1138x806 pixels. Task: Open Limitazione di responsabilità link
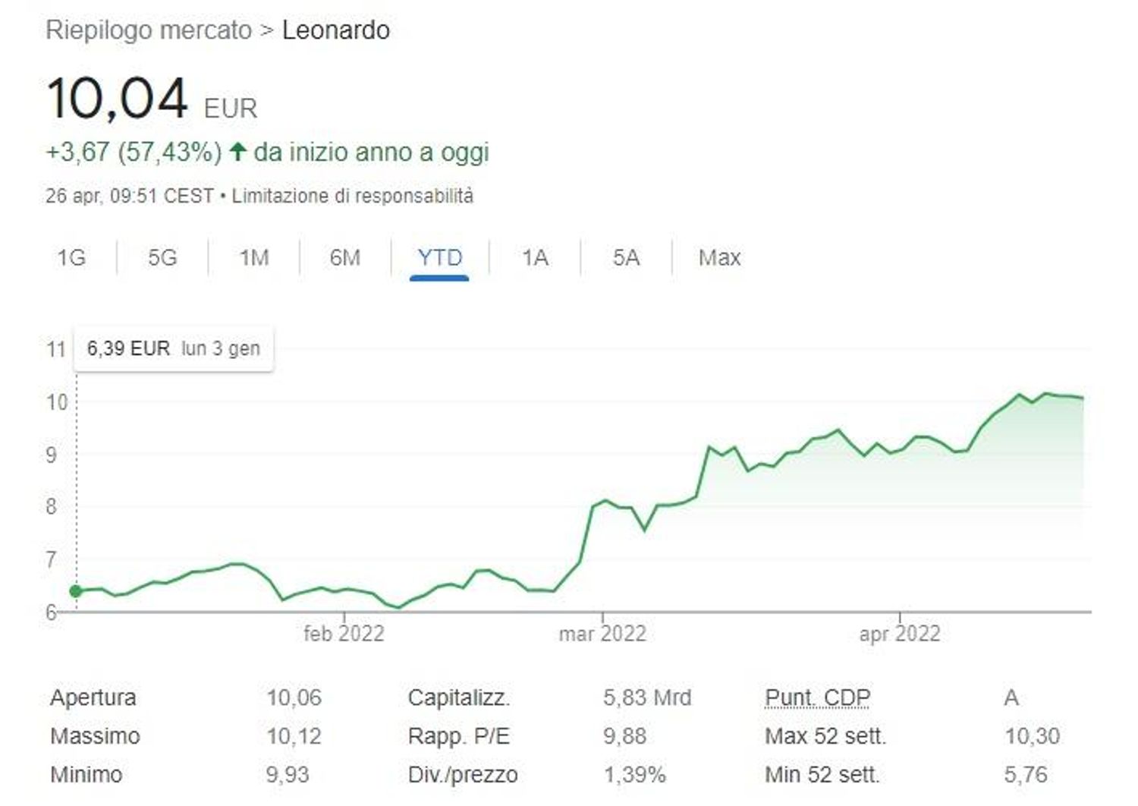coord(352,196)
